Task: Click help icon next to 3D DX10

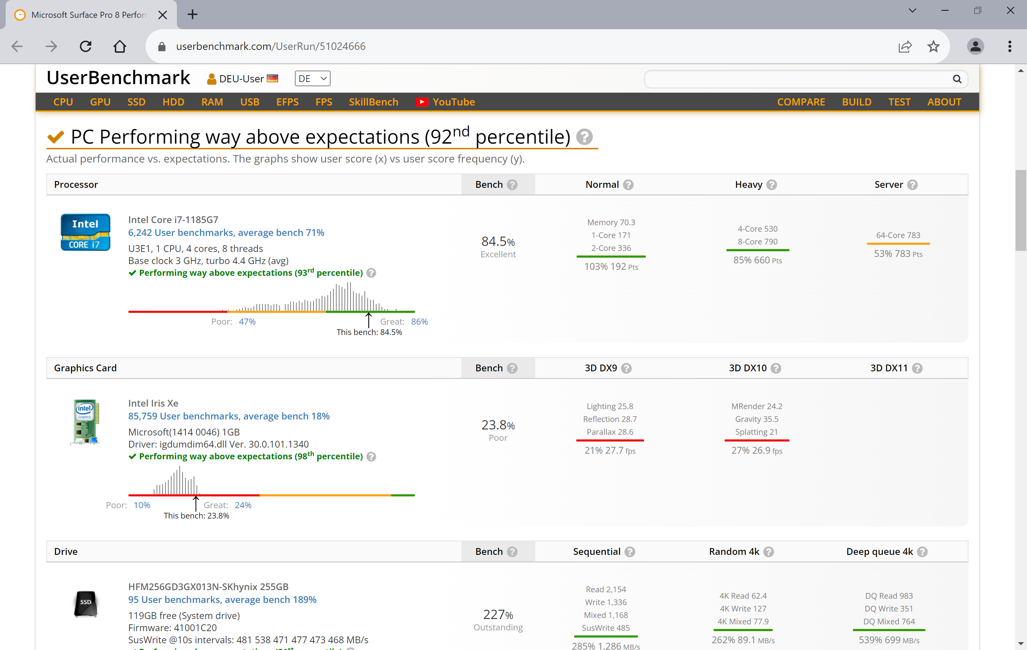Action: [776, 368]
